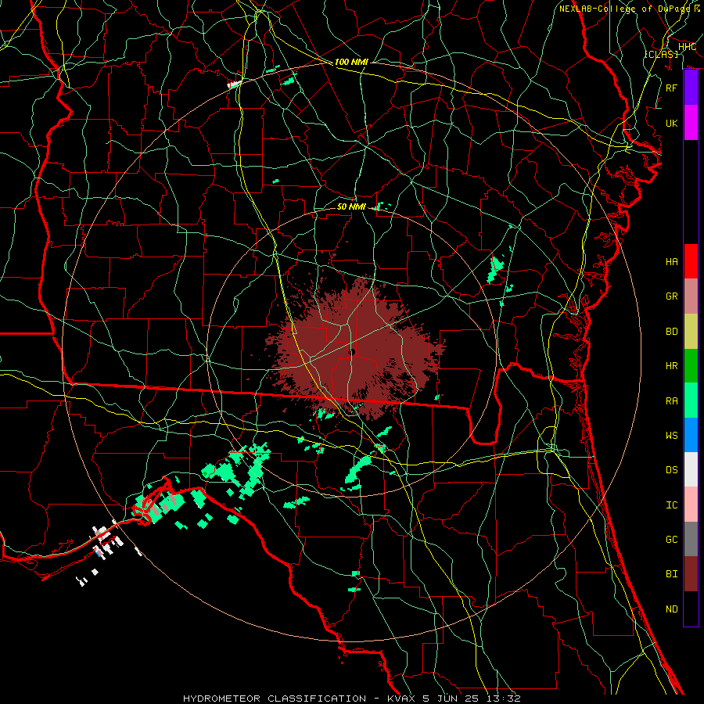Viewport: 704px width, 704px height.
Task: Select the dusty pink GR legend swatch
Action: 691,296
